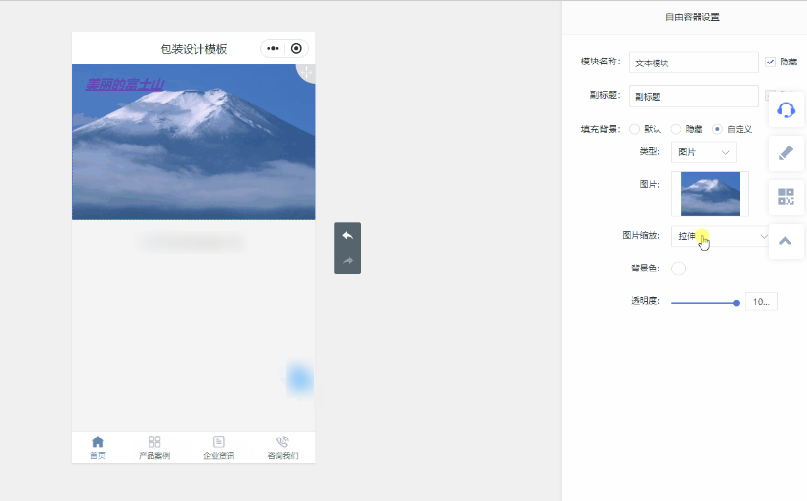Click the pencil edit icon
807x501 pixels.
click(786, 153)
